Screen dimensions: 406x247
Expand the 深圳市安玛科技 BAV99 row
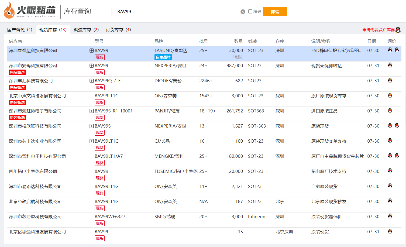coord(92,66)
